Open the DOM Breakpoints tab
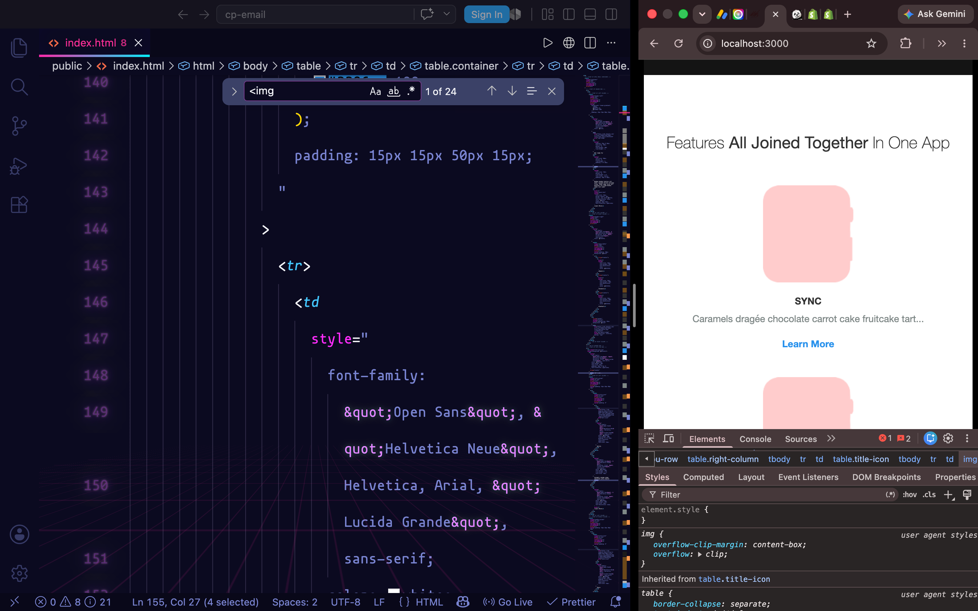This screenshot has width=978, height=611. [x=886, y=477]
